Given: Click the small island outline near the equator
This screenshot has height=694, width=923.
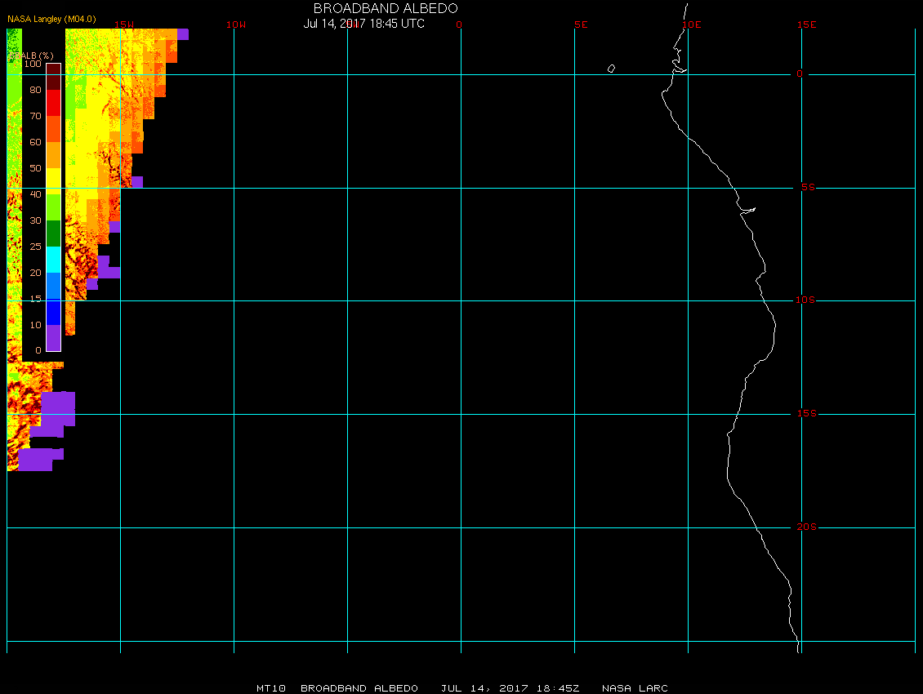Looking at the screenshot, I should [x=611, y=69].
